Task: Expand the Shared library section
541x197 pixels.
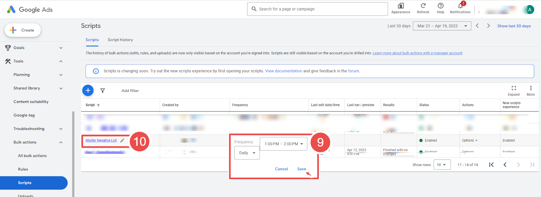Action: pyautogui.click(x=61, y=88)
